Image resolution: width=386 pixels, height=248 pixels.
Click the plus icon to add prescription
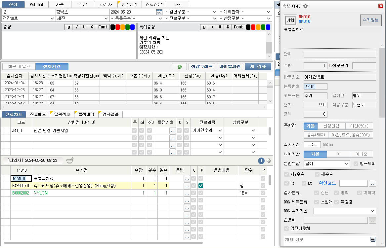[x=269, y=161]
